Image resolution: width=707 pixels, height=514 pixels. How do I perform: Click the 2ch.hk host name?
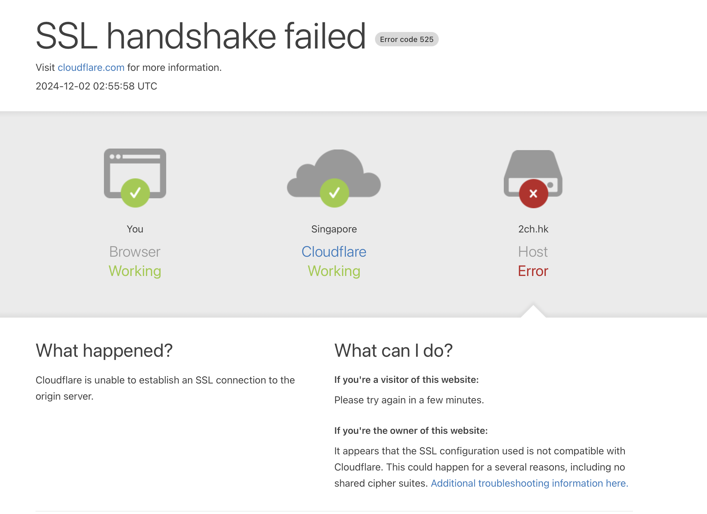click(x=533, y=229)
